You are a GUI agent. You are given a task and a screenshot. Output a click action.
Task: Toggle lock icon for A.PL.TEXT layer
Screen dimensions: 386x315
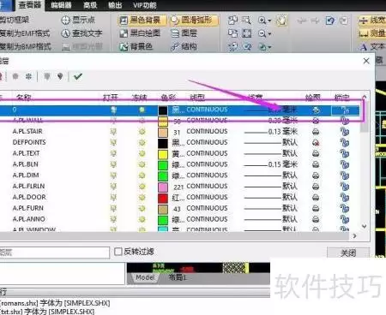[345, 153]
